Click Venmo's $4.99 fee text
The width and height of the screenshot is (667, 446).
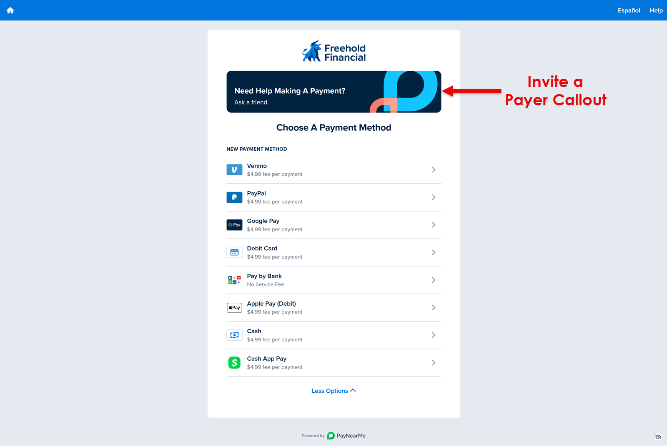[x=275, y=174]
